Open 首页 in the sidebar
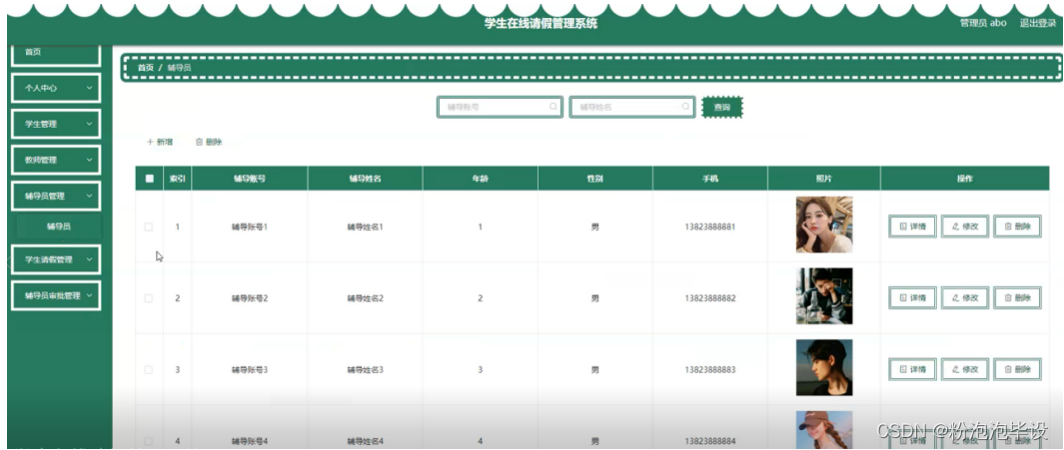 (56, 53)
